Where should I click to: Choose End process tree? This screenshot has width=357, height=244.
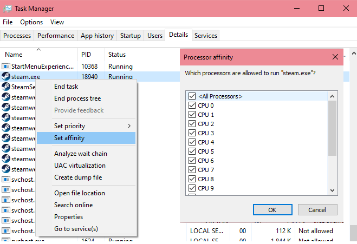coord(86,98)
